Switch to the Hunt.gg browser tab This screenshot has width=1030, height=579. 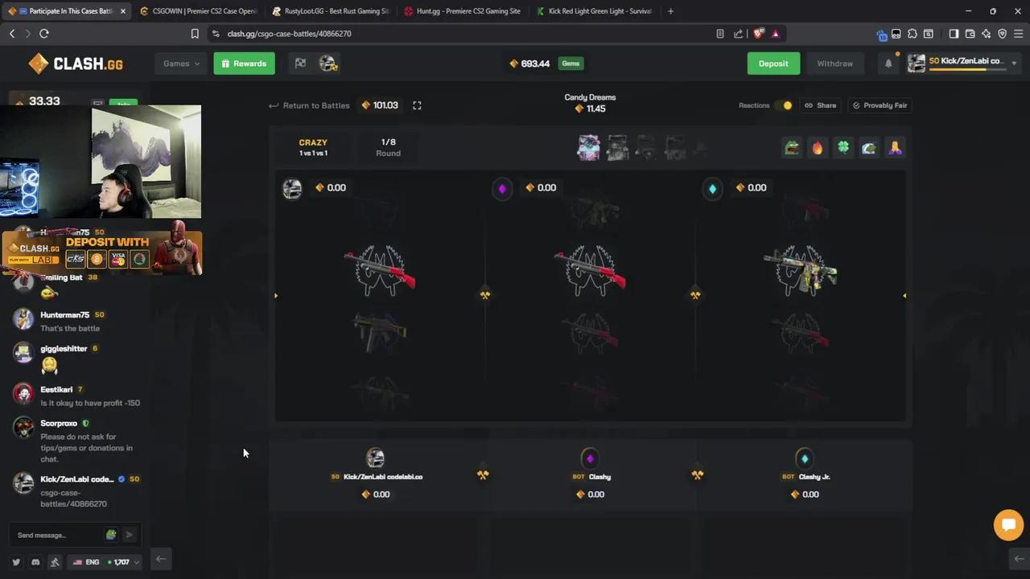[463, 11]
